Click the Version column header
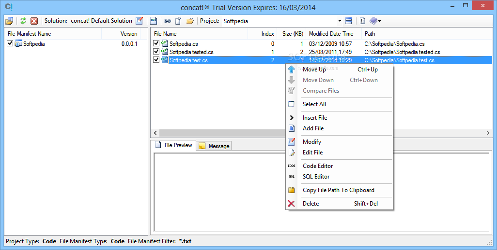The height and width of the screenshot is (250, 497). 121,34
